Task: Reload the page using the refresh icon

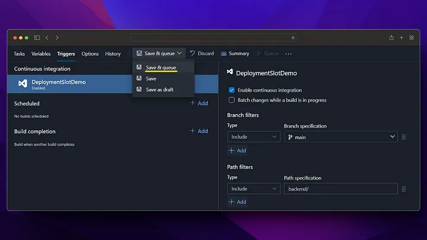Action: [x=293, y=38]
